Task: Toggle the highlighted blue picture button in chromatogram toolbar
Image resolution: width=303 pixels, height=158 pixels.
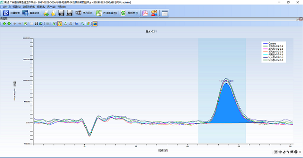Action: [x=95, y=23]
